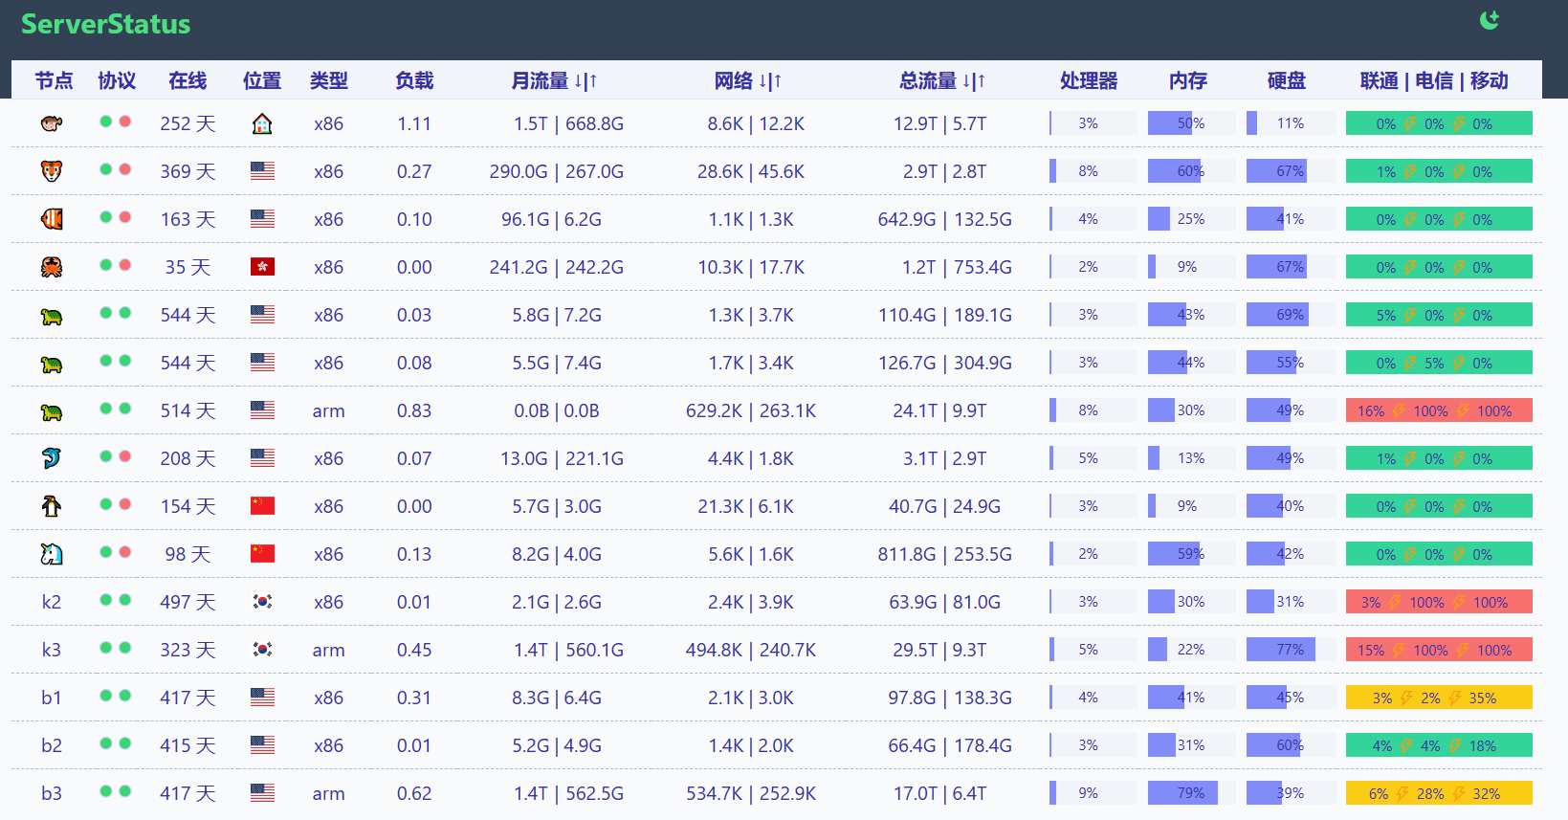The width and height of the screenshot is (1568, 820).
Task: Click the 月流量 column header
Action: (x=554, y=81)
